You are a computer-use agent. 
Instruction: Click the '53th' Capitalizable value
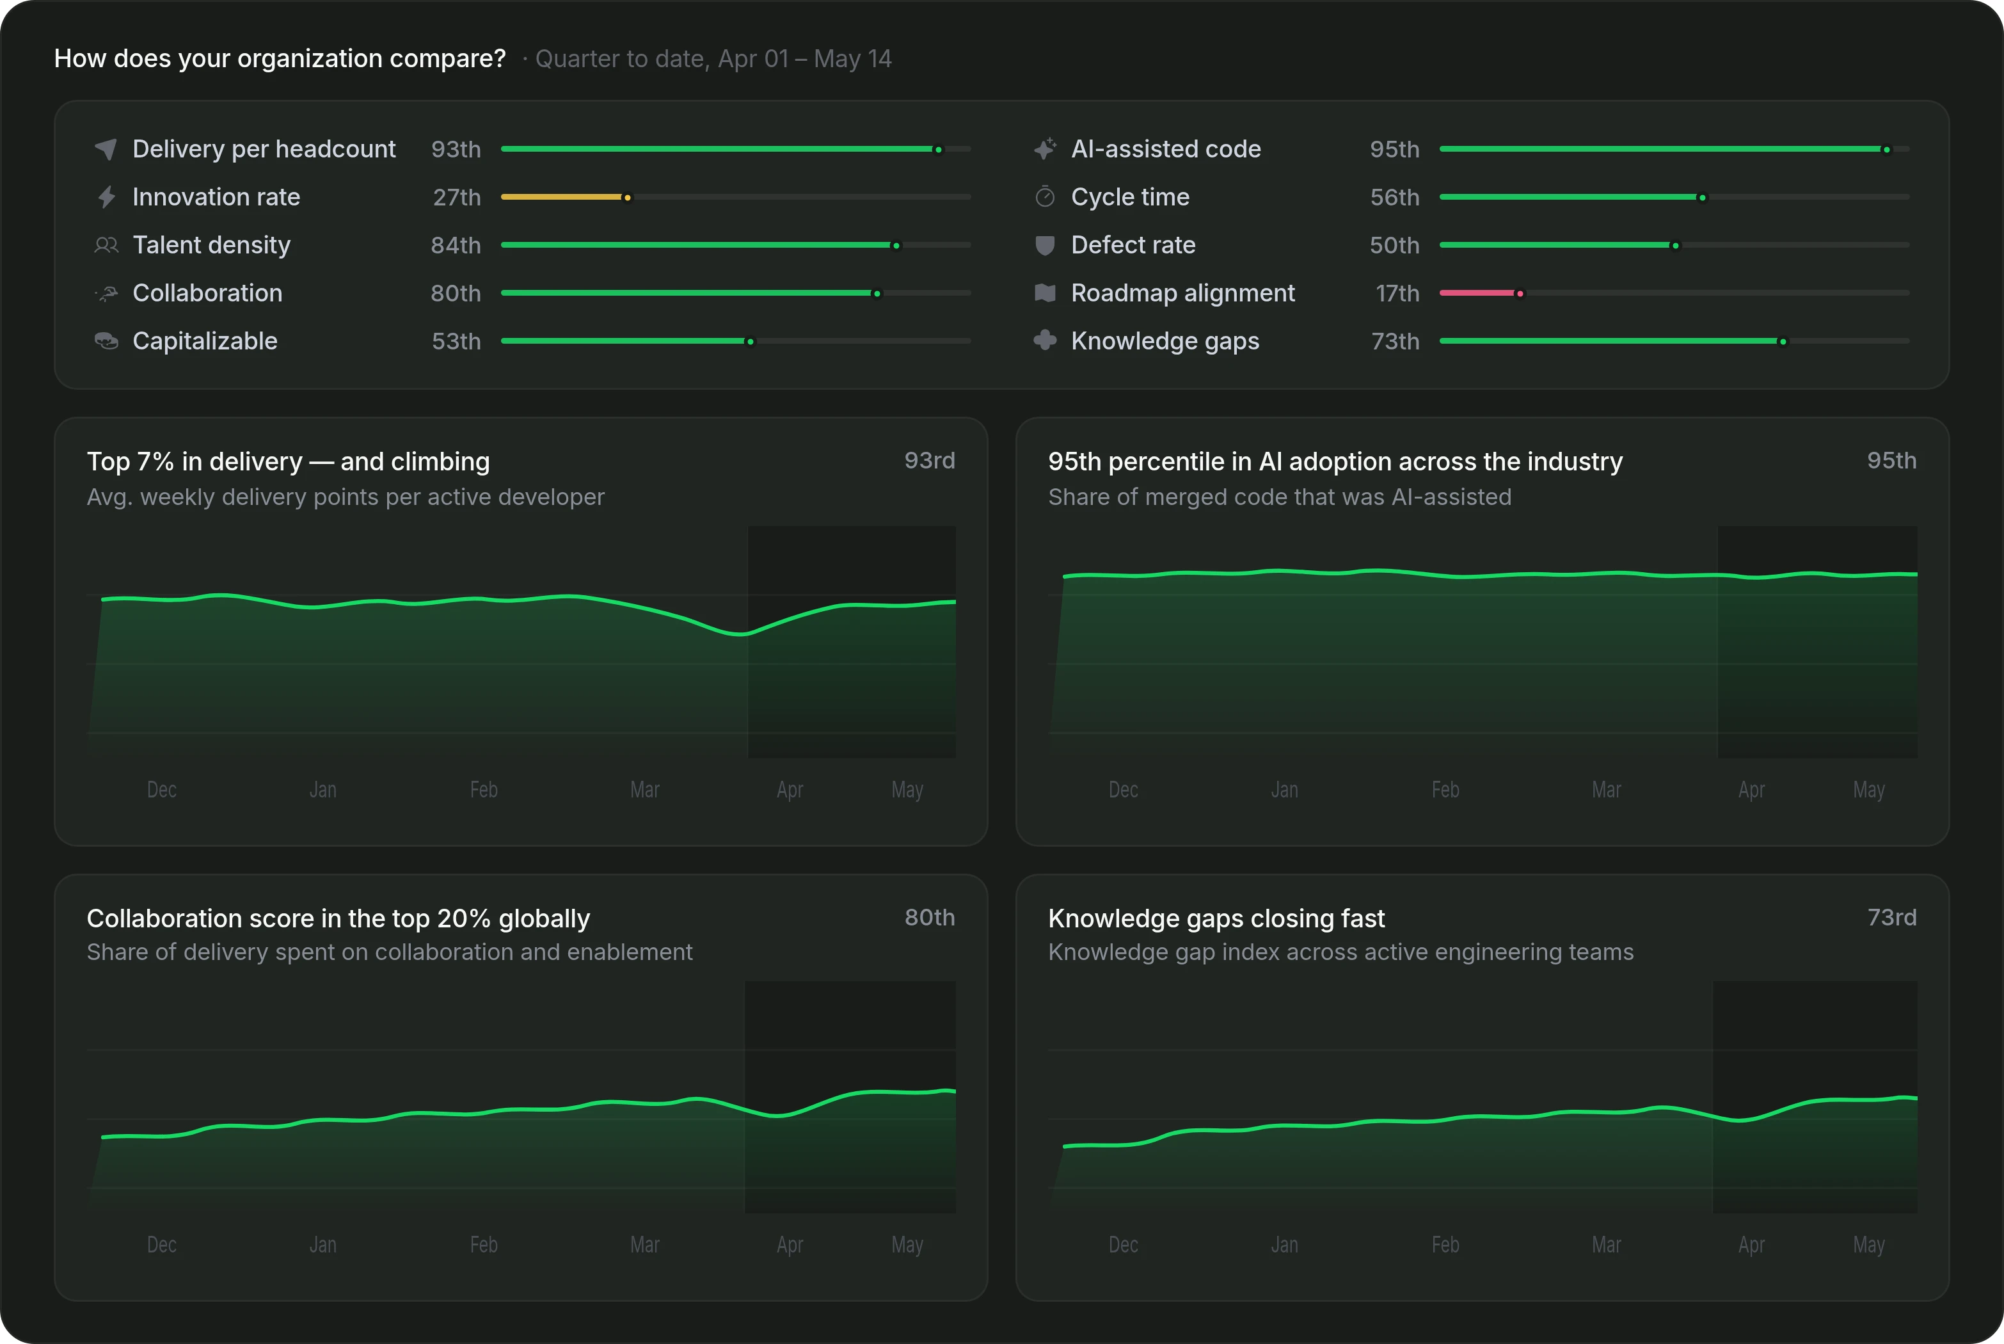tap(456, 341)
